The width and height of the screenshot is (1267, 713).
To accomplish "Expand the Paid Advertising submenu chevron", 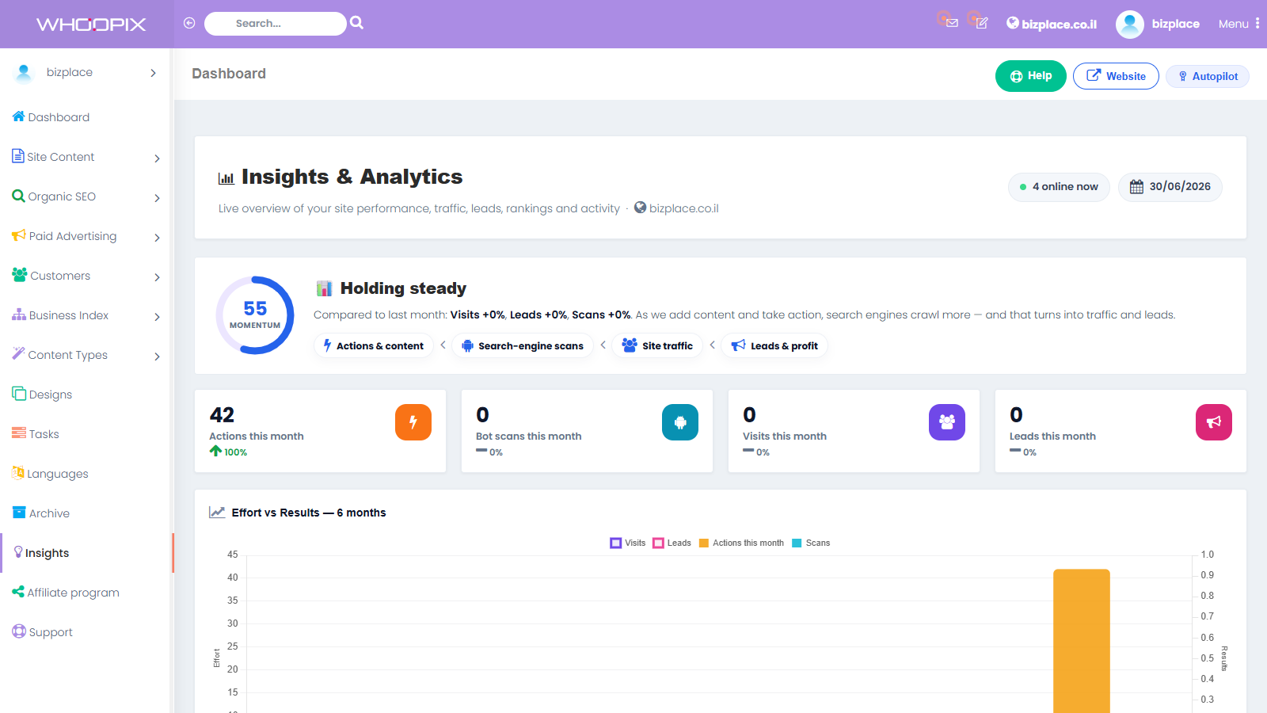I will coord(157,238).
